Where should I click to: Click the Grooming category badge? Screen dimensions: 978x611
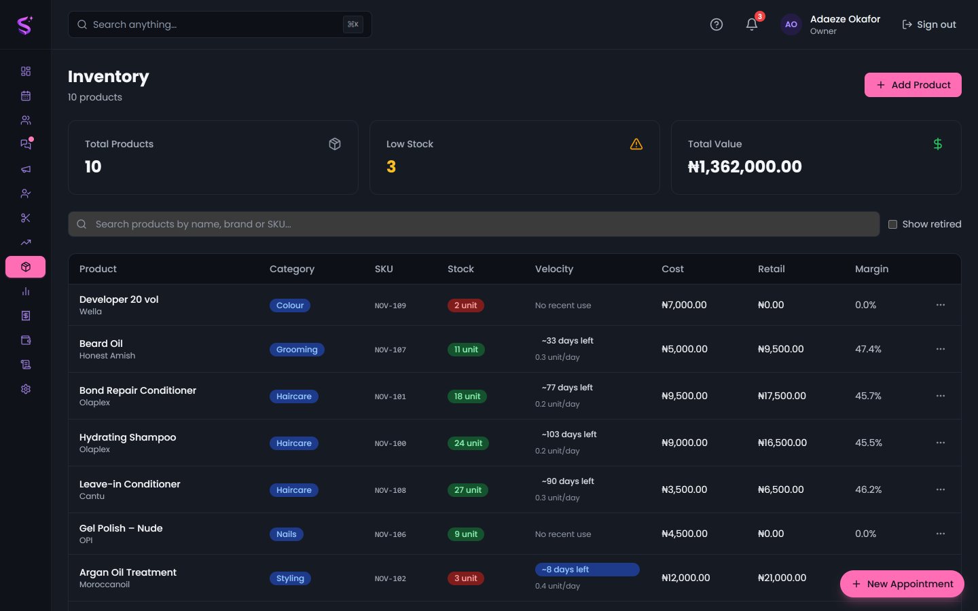(x=297, y=350)
